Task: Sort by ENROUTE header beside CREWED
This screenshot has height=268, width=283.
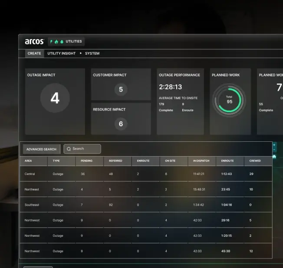Action: point(230,161)
